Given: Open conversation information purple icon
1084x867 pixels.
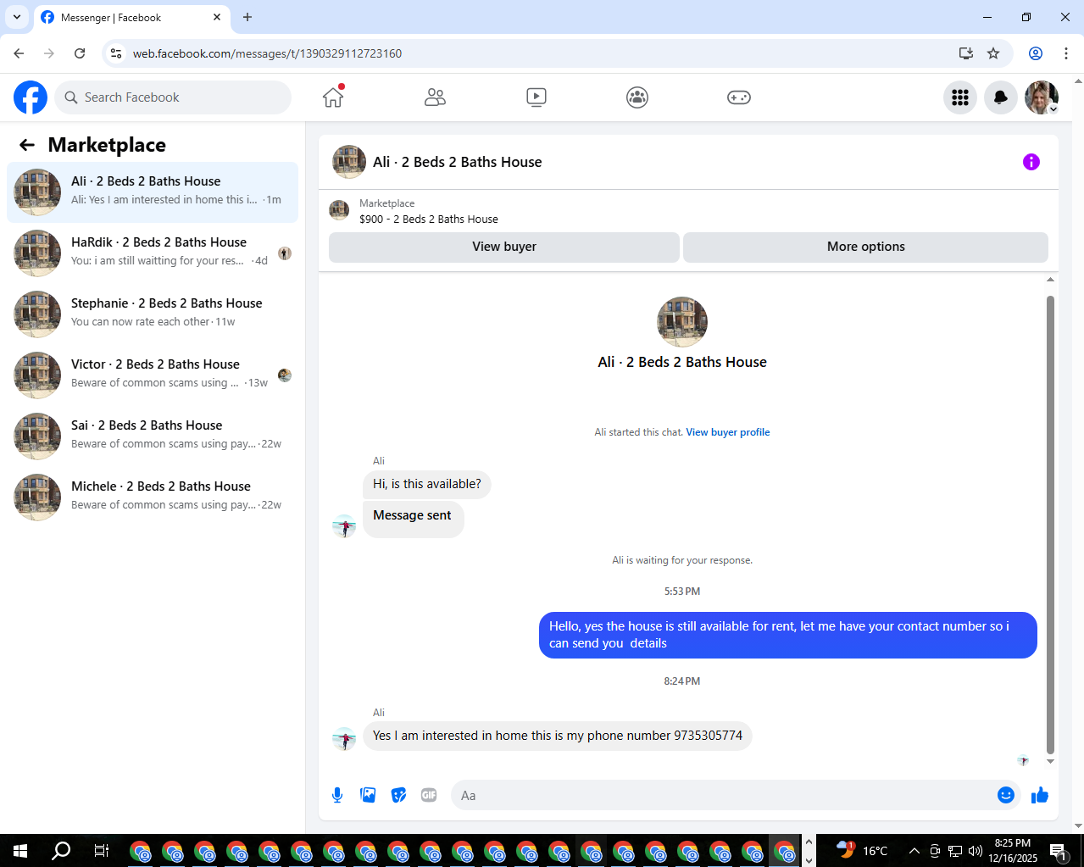Looking at the screenshot, I should 1031,162.
